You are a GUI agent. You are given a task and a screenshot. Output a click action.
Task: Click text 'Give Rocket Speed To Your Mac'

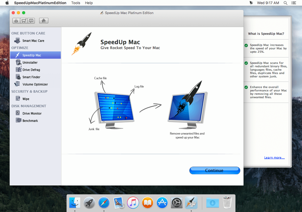point(130,48)
